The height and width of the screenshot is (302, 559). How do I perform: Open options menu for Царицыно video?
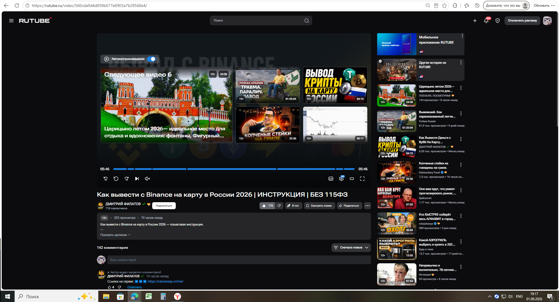(x=461, y=88)
